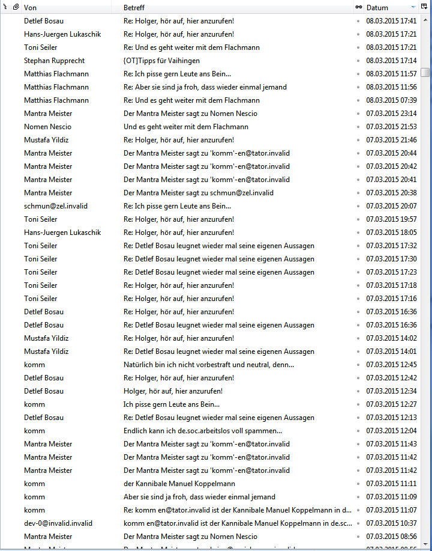The height and width of the screenshot is (551, 432).
Task: Select date cell 07.03.2015 18:05
Action: click(391, 233)
